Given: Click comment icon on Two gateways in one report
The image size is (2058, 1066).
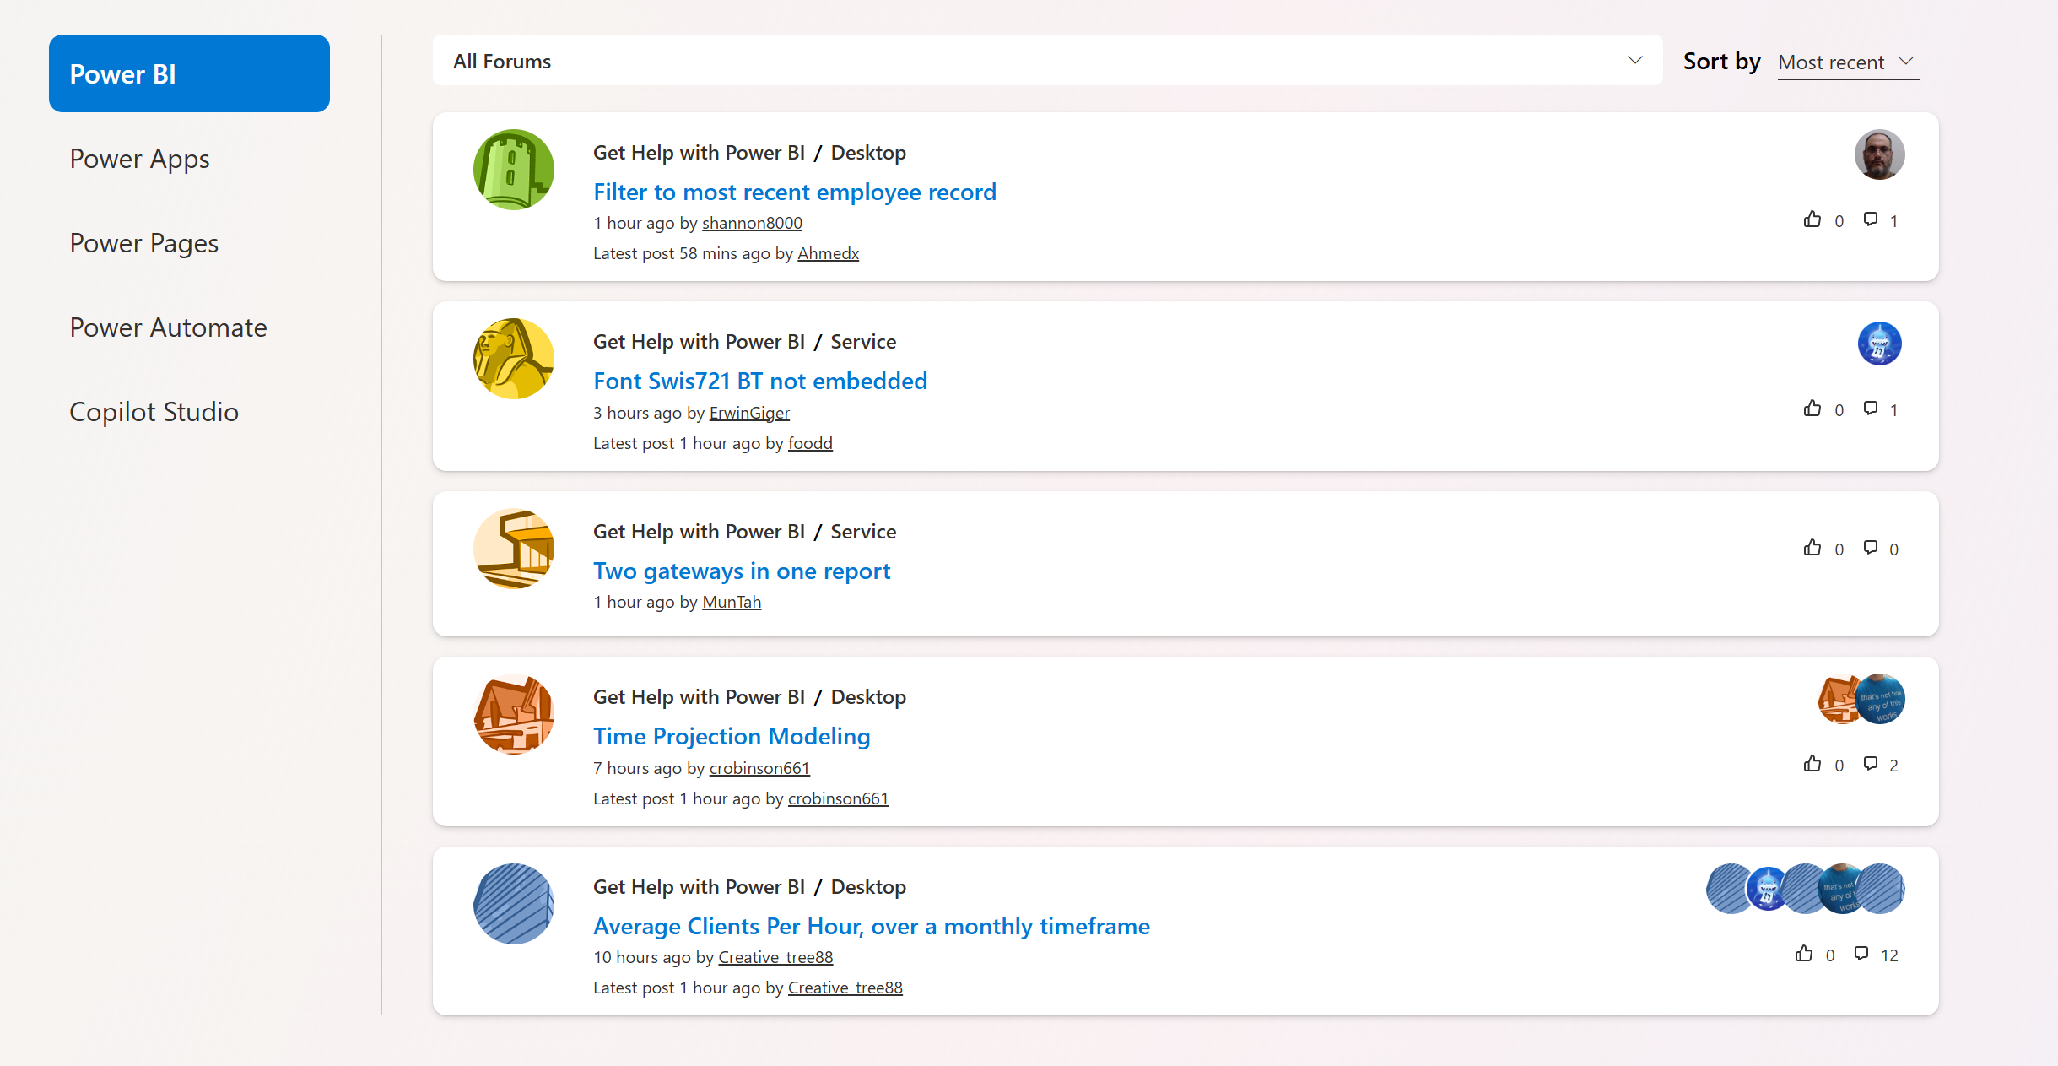Looking at the screenshot, I should click(x=1871, y=548).
